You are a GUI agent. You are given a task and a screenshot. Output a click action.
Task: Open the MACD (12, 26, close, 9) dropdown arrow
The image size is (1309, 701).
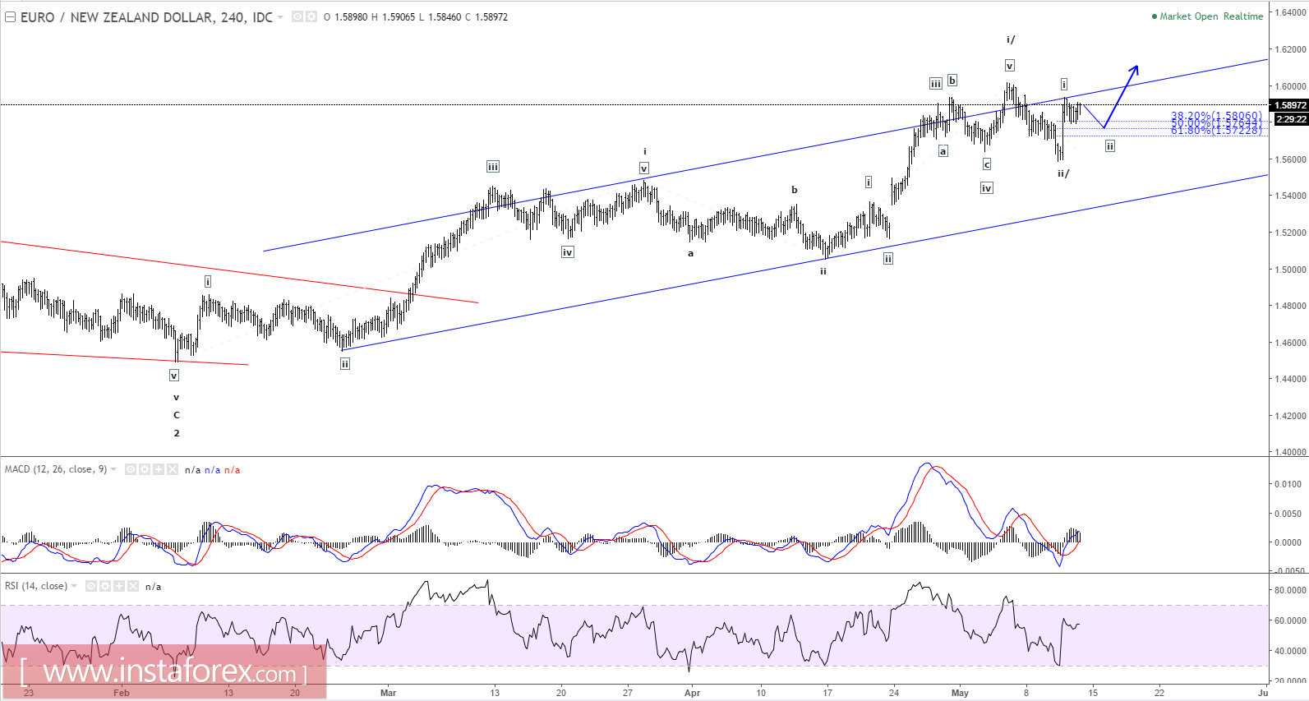pos(113,469)
